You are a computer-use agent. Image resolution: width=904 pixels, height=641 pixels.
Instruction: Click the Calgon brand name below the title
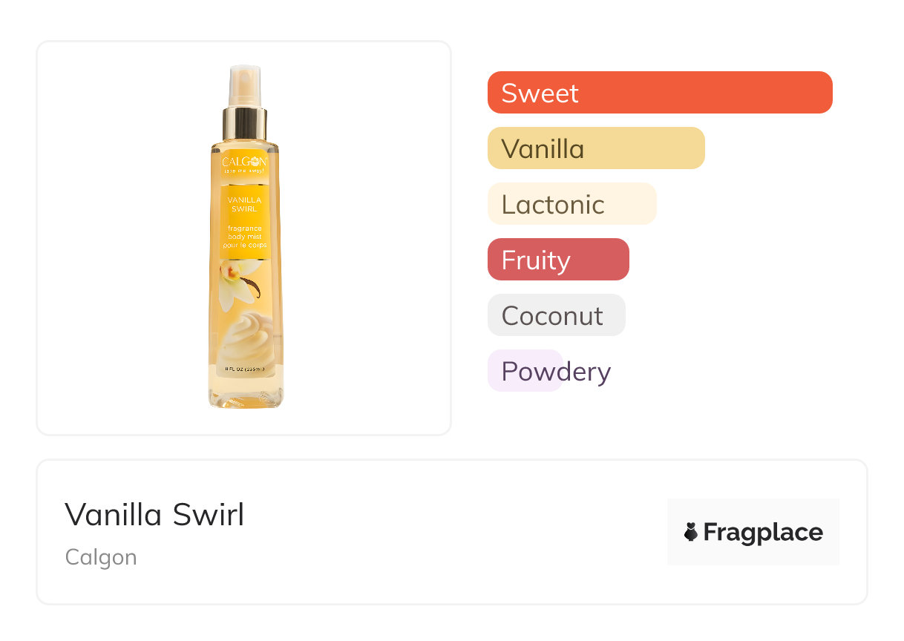point(101,556)
